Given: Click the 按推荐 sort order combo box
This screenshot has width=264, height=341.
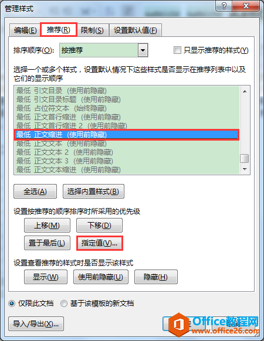Looking at the screenshot, I should 103,50.
